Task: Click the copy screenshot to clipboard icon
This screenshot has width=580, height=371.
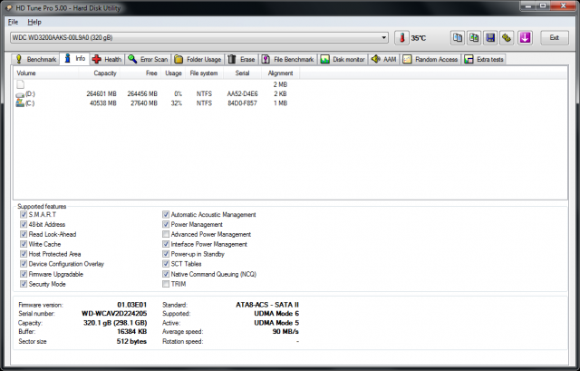Action: click(x=474, y=38)
